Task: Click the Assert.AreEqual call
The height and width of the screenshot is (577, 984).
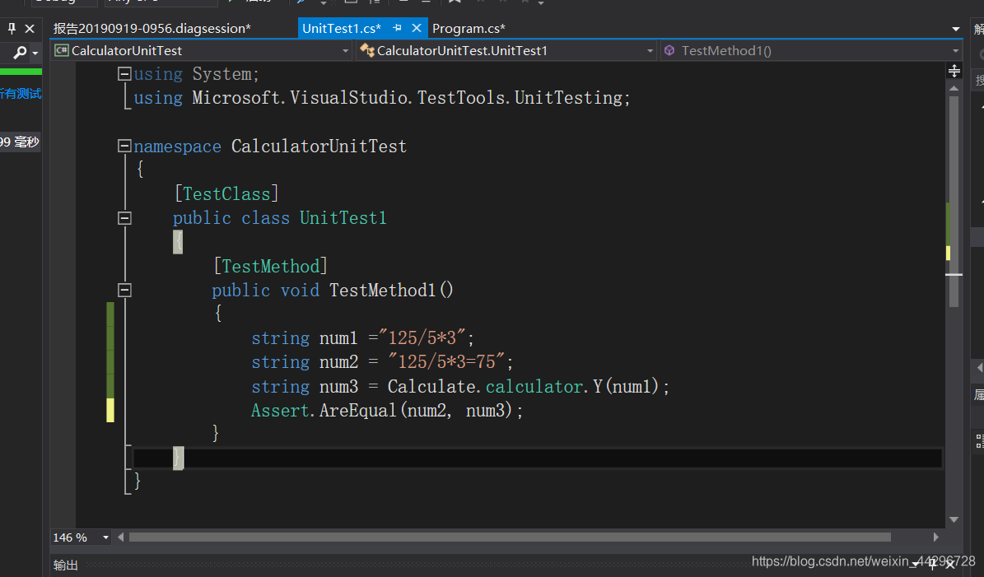Action: pyautogui.click(x=386, y=411)
